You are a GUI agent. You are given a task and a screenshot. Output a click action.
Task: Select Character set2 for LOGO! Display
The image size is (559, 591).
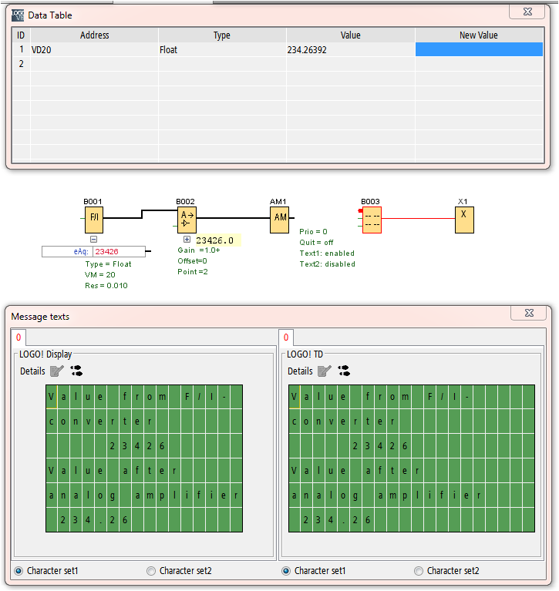(x=151, y=571)
